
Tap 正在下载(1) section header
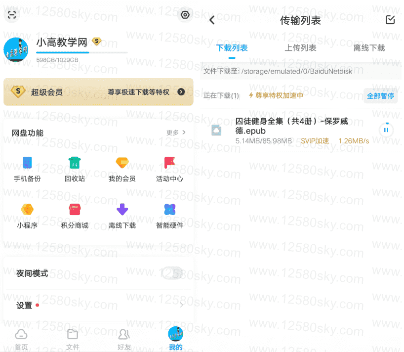pyautogui.click(x=221, y=96)
